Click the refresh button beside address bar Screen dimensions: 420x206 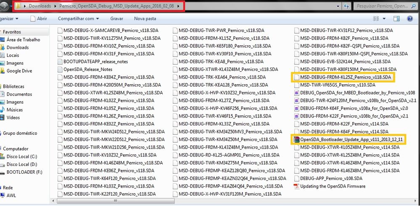pos(346,6)
